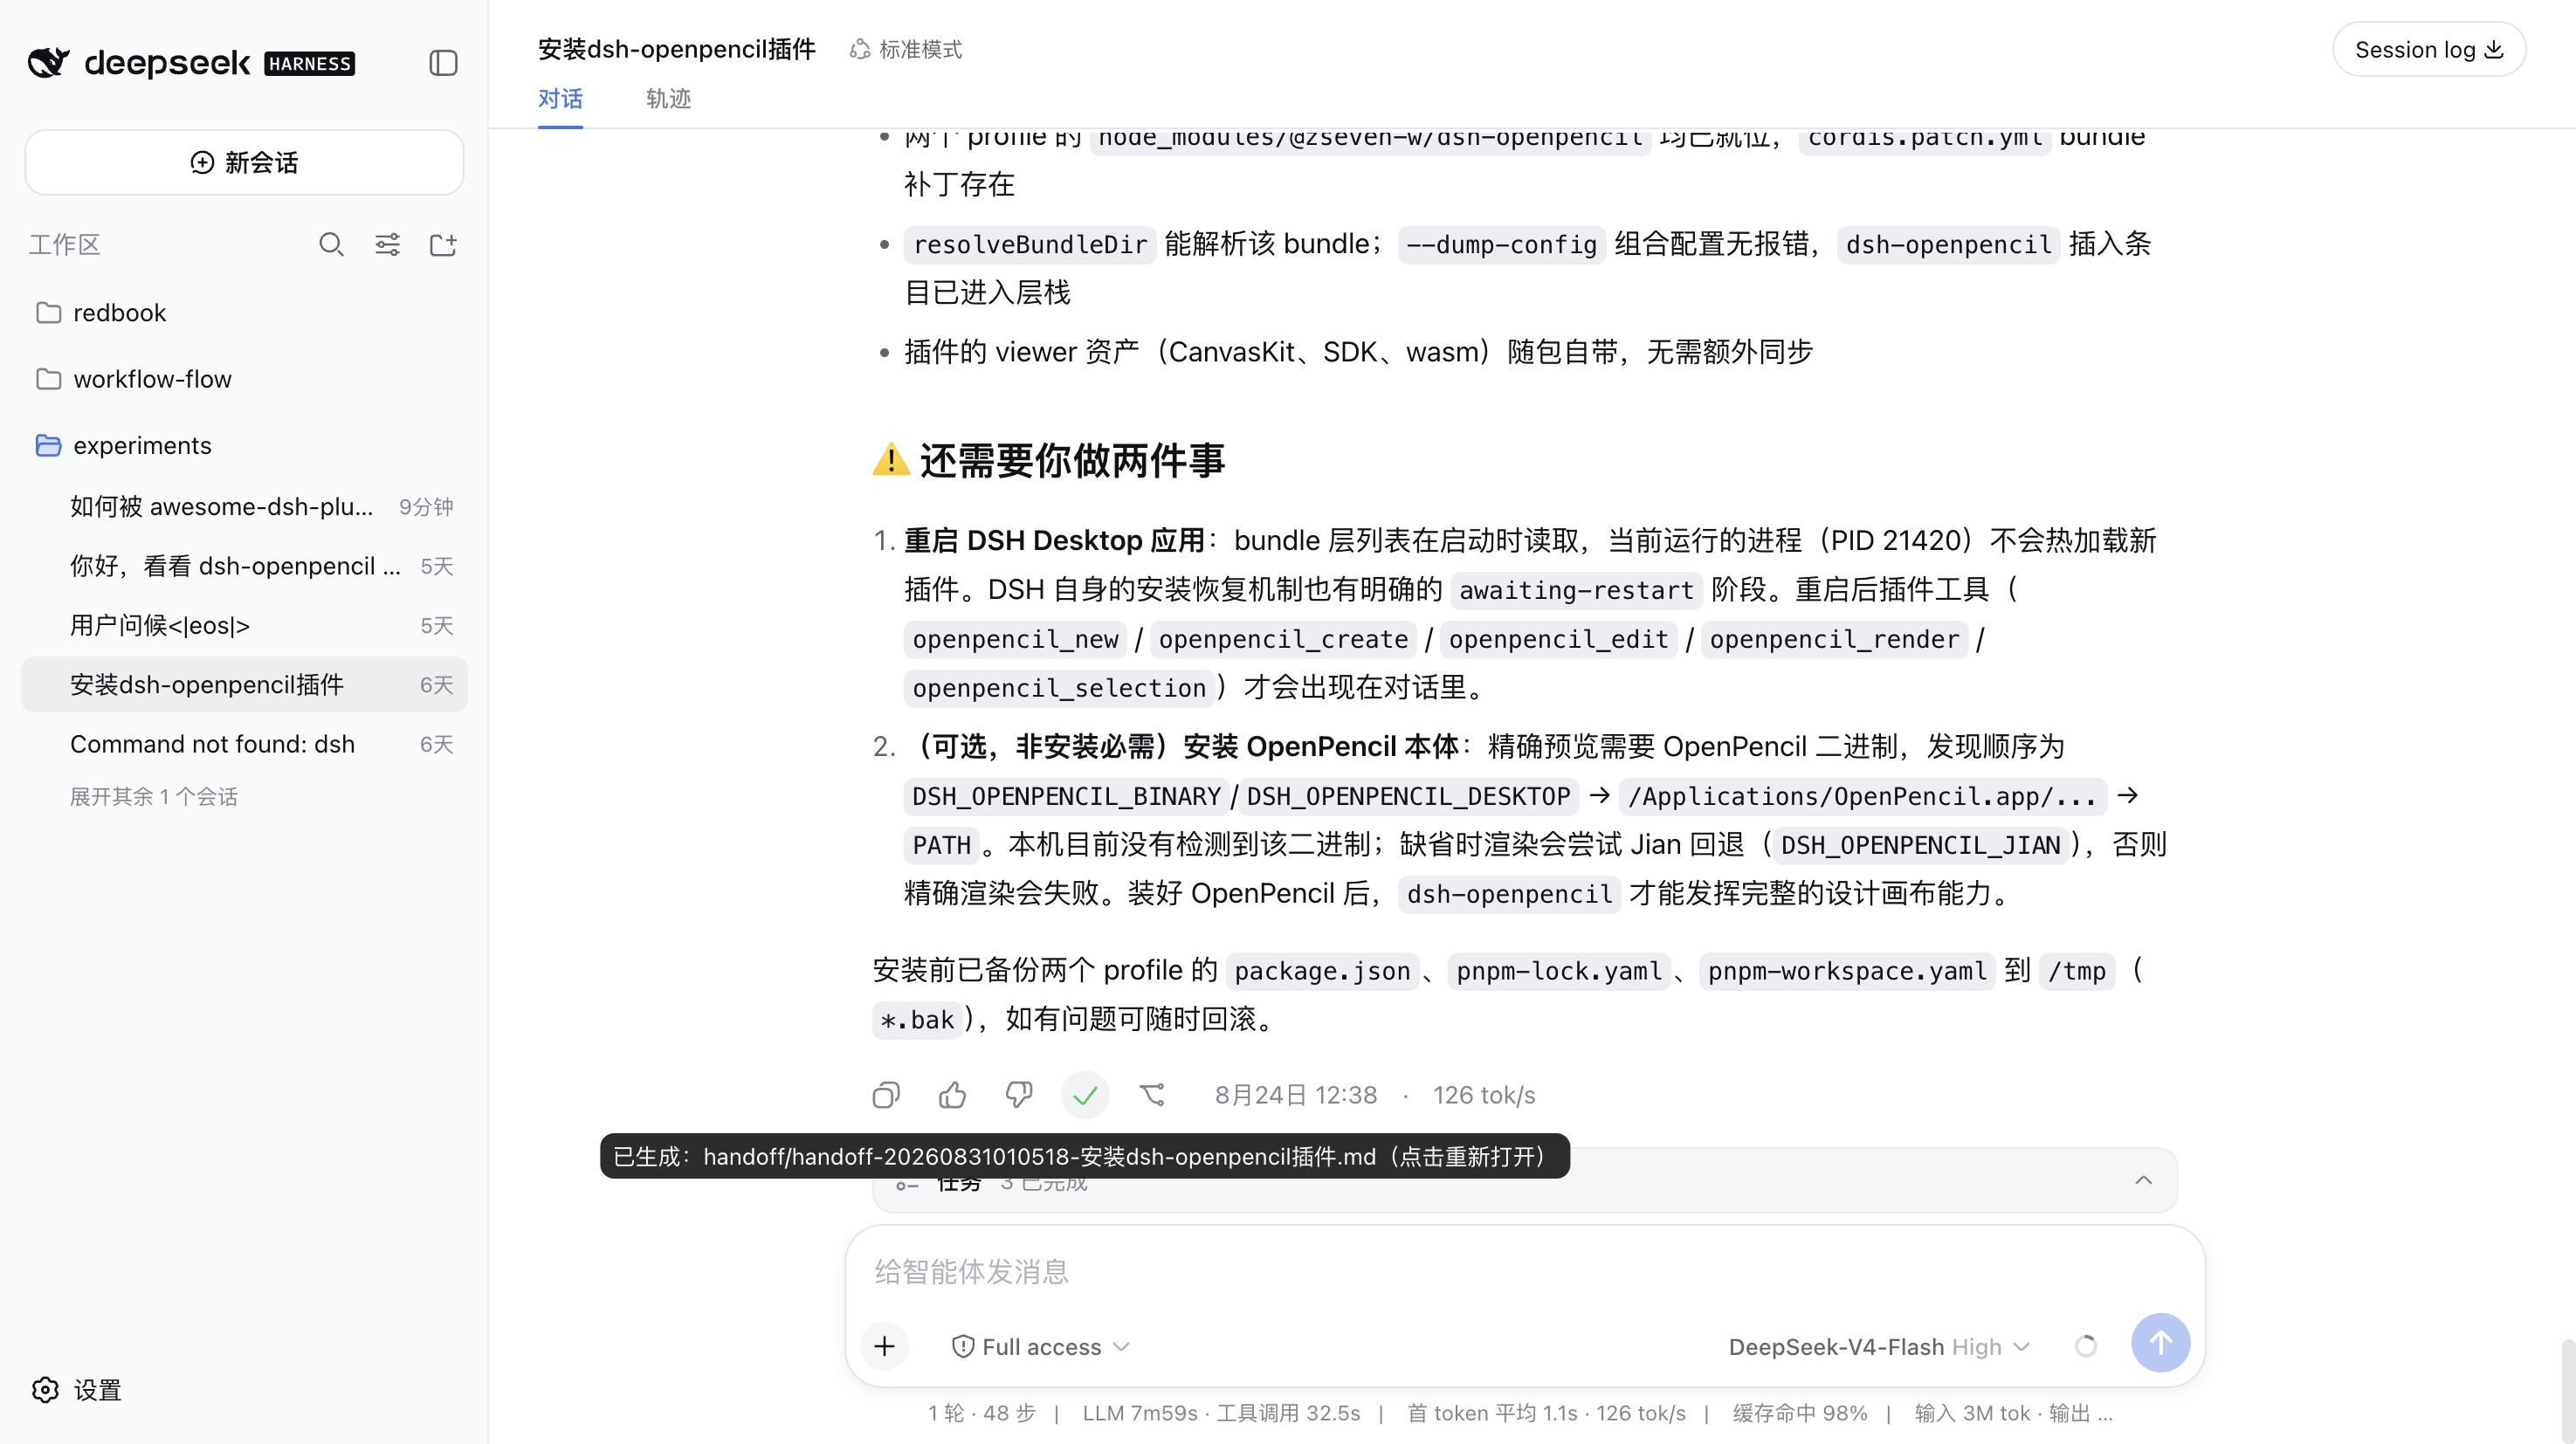Expand the redbook folder

244,313
